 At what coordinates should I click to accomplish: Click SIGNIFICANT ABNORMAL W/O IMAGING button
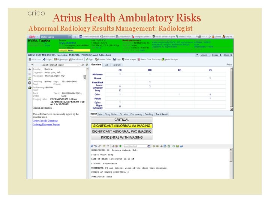click(x=121, y=132)
